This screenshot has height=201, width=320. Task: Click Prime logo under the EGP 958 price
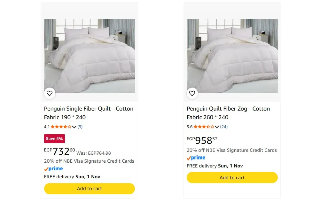click(196, 158)
